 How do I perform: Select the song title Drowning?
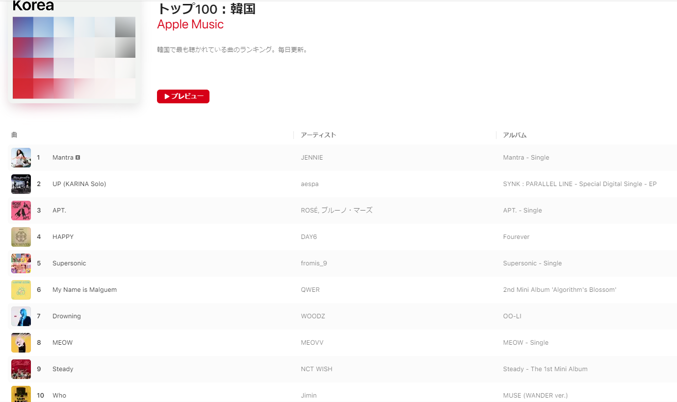[x=67, y=316]
